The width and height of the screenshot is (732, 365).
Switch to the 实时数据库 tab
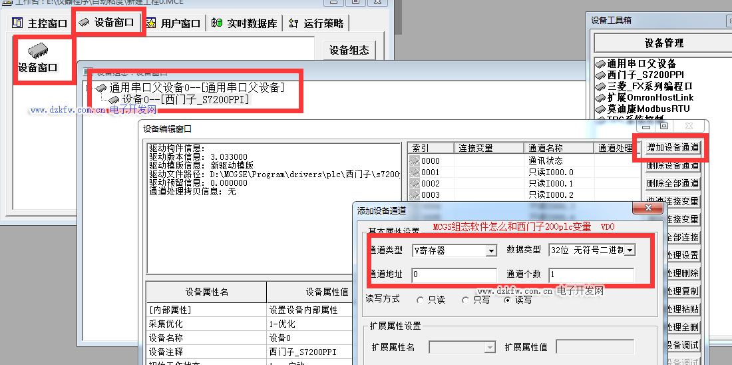[244, 23]
